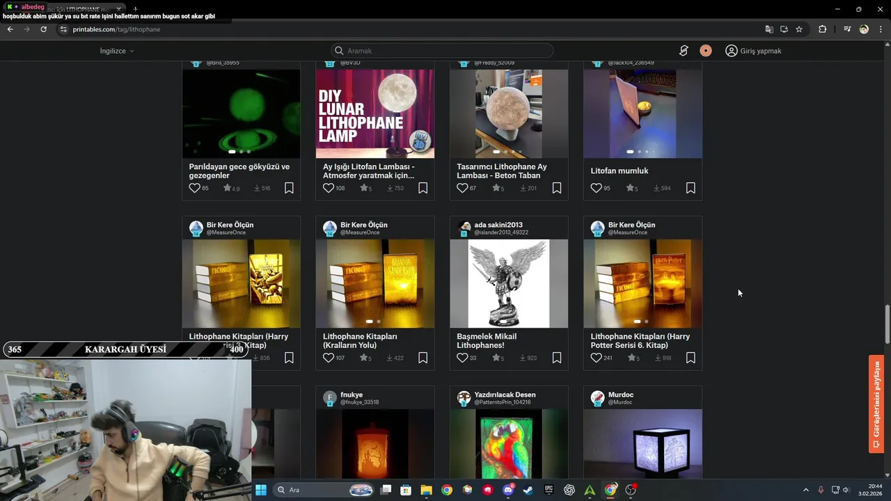Open the angel statue thumbnail

tap(509, 283)
